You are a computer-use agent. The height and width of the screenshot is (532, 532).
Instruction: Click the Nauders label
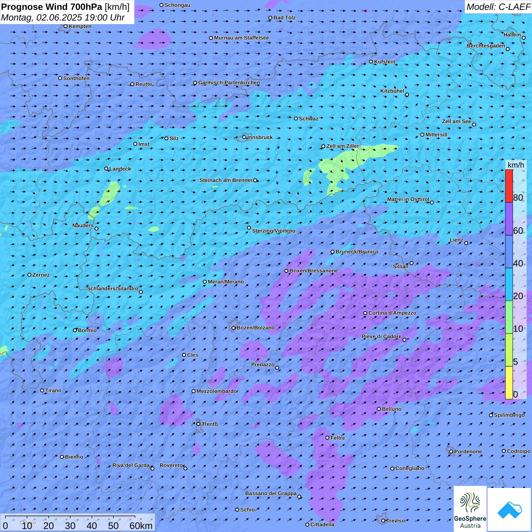tap(83, 225)
